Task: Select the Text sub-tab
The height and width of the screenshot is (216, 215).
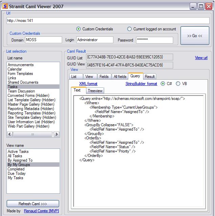Action: pyautogui.click(x=78, y=90)
